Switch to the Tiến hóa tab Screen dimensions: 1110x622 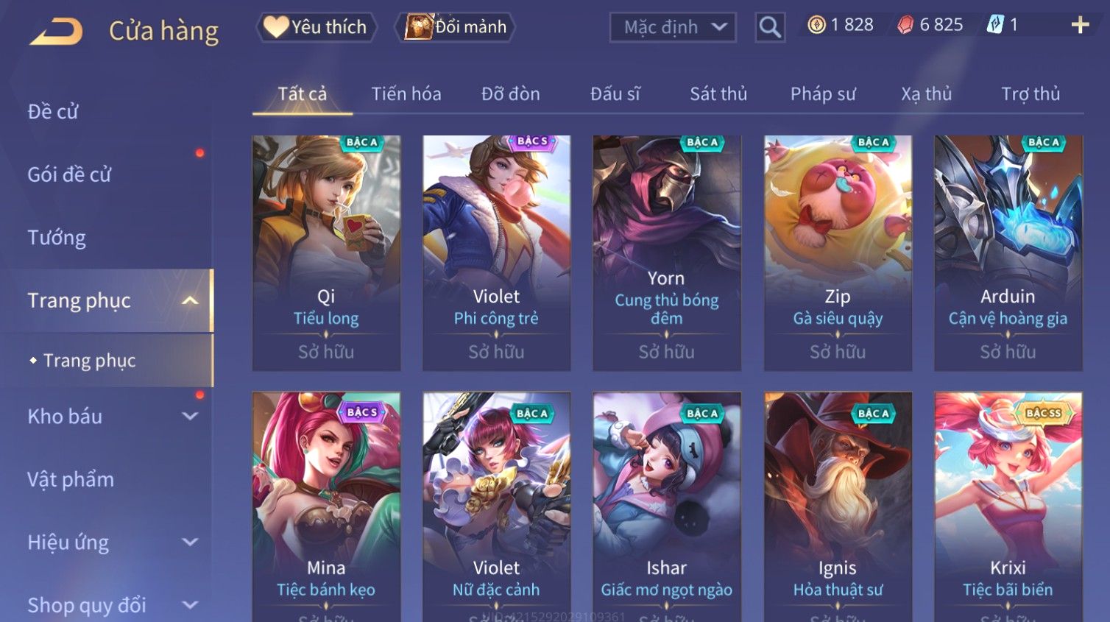pyautogui.click(x=406, y=94)
